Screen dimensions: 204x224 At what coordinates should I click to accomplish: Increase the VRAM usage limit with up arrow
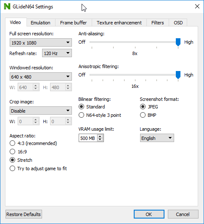tap(100, 136)
